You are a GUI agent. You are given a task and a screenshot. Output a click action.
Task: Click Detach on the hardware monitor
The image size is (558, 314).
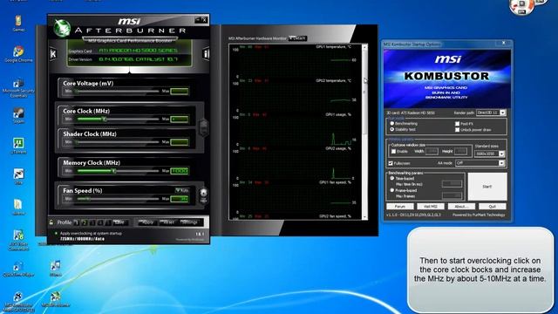tap(298, 38)
